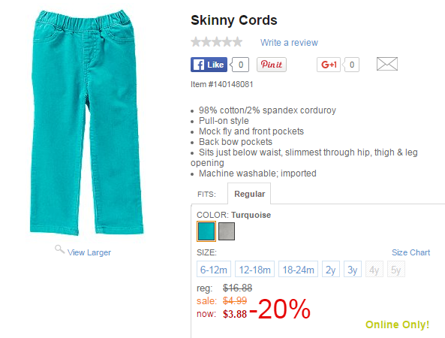
Task: Pick size 2y
Action: [x=331, y=269]
